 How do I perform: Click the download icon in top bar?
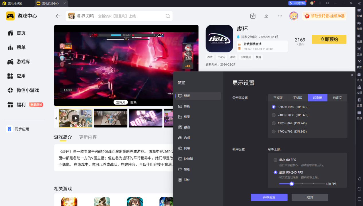[266, 16]
